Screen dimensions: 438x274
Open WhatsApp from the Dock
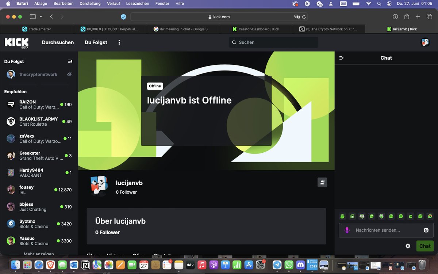[289, 265]
